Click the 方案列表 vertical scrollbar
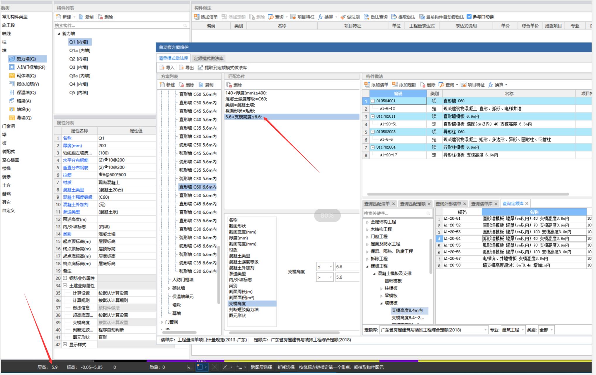This screenshot has height=375, width=596. (x=219, y=275)
